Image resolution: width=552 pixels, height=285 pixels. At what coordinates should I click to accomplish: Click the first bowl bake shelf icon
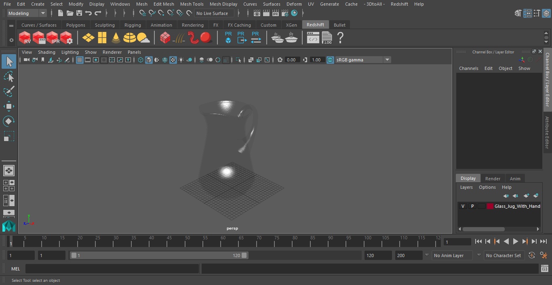pos(277,38)
